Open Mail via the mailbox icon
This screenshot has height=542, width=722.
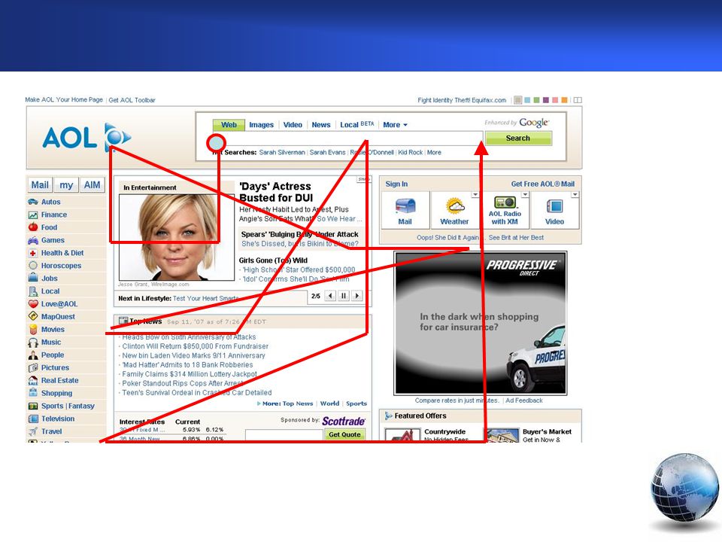pos(405,206)
